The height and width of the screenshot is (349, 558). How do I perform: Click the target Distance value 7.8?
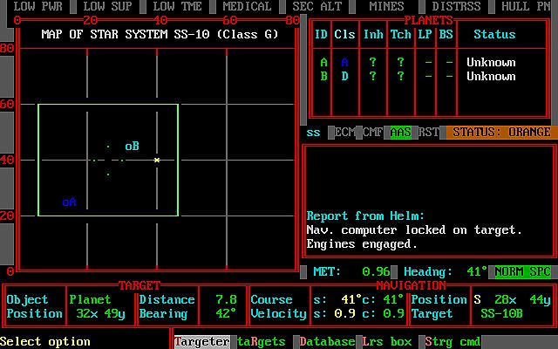226,299
